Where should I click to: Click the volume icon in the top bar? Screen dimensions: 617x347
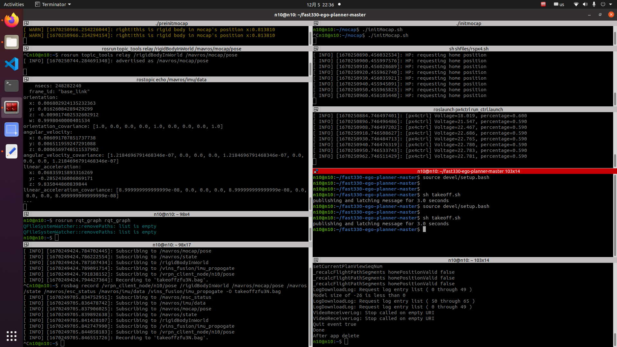coord(585,4)
